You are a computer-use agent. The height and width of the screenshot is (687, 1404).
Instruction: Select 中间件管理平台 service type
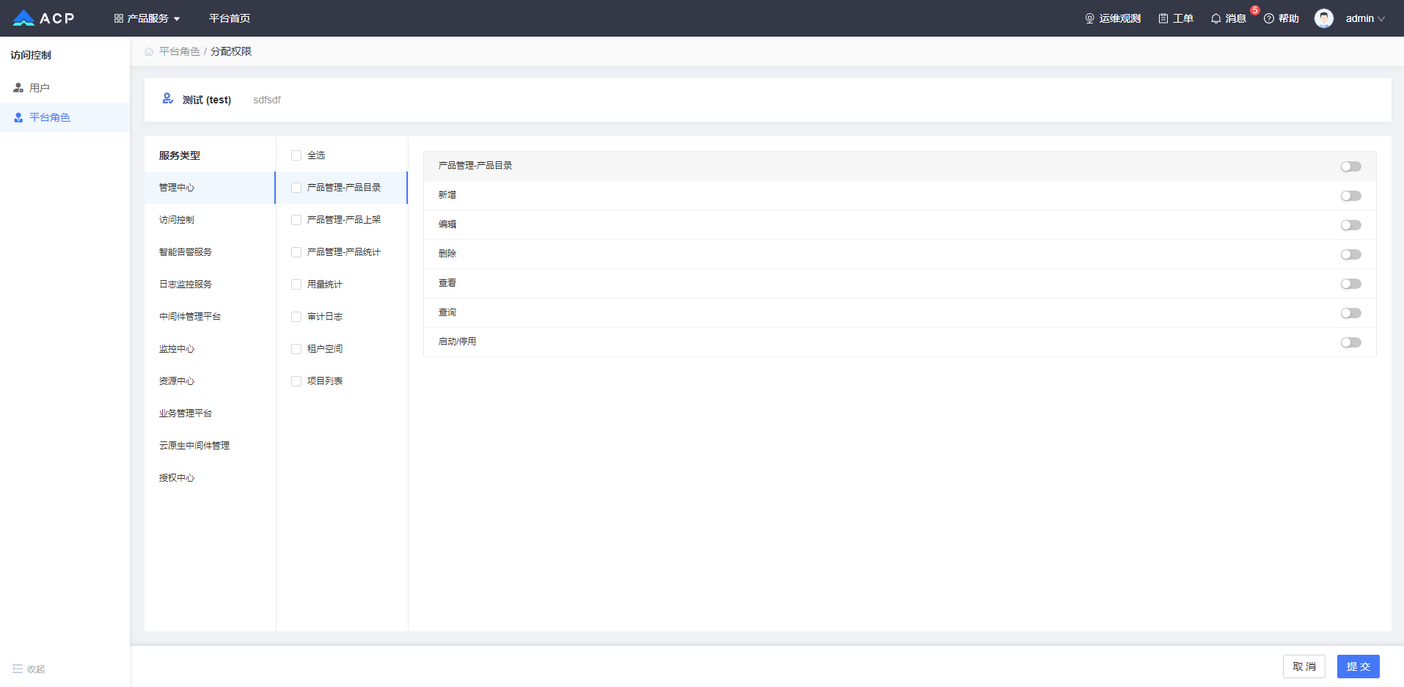pos(210,317)
